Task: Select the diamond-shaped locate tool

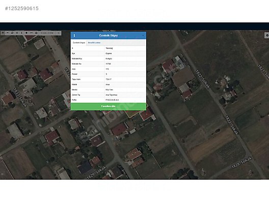Action: tap(17, 32)
